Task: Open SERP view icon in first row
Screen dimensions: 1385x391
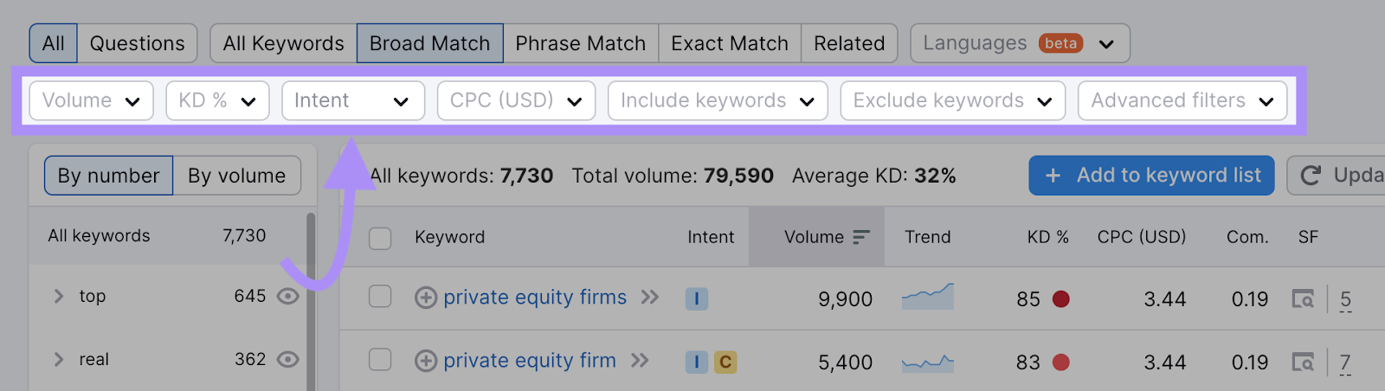Action: point(1303,299)
